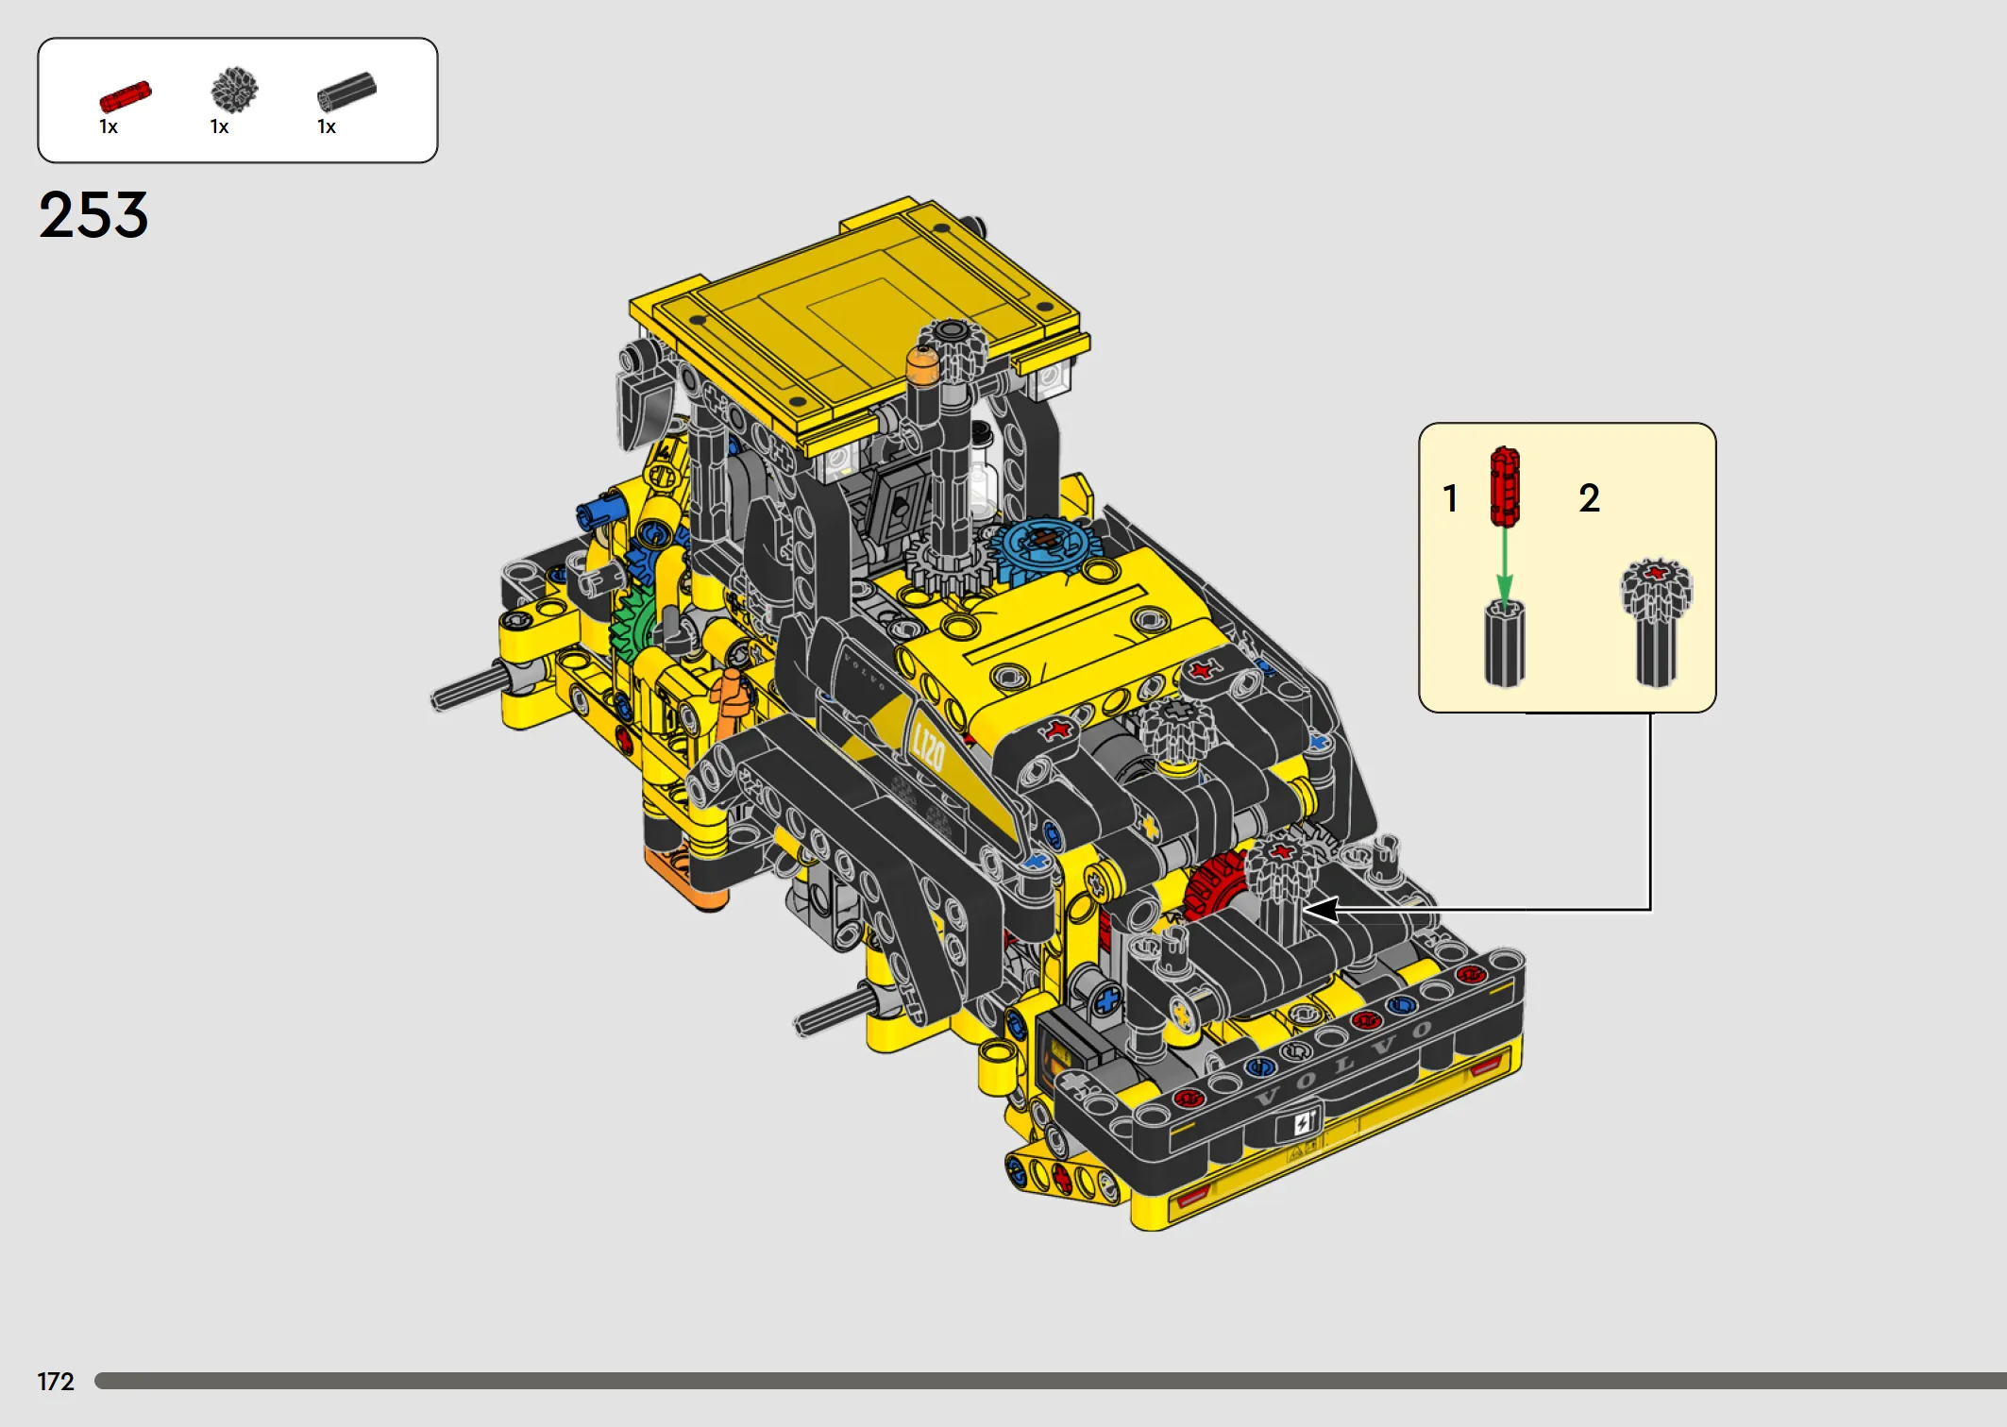Click the black connector part in parts list

point(346,92)
